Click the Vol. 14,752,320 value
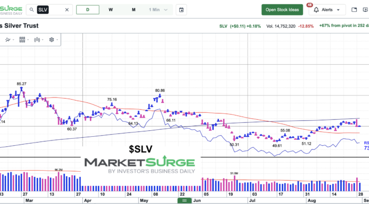Screen dimensions: 369x204 [x=281, y=26]
